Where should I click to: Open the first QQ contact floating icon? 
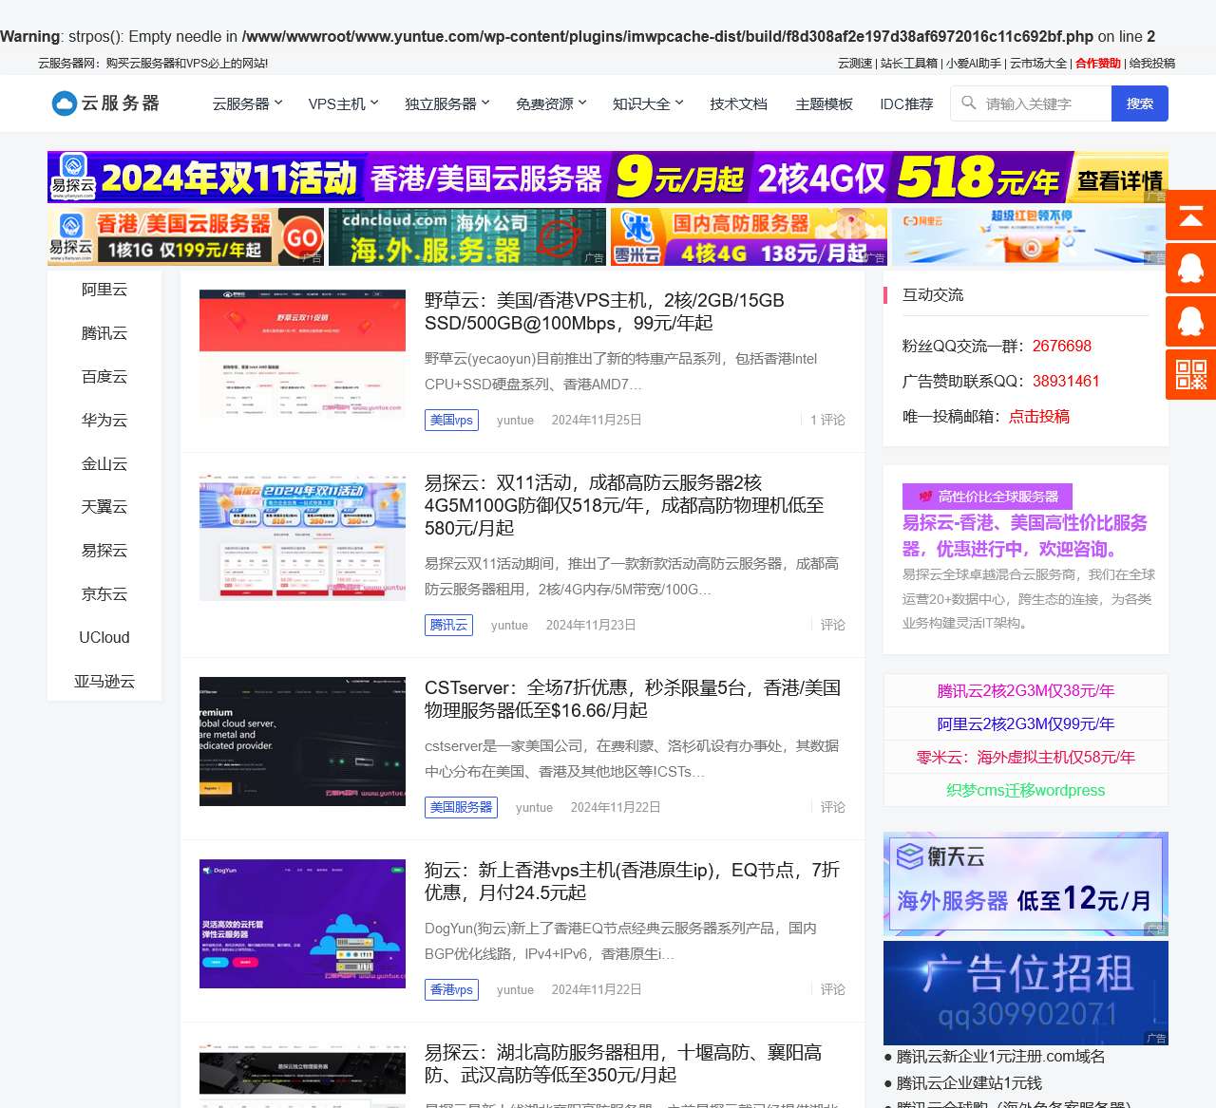[1191, 269]
